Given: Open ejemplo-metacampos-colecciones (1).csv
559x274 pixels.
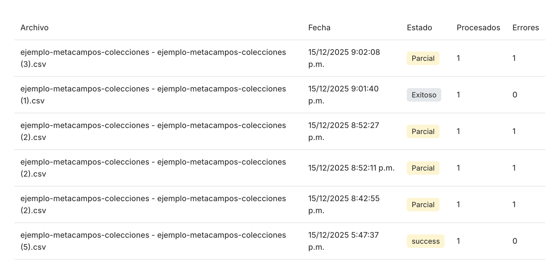Looking at the screenshot, I should click(x=153, y=95).
